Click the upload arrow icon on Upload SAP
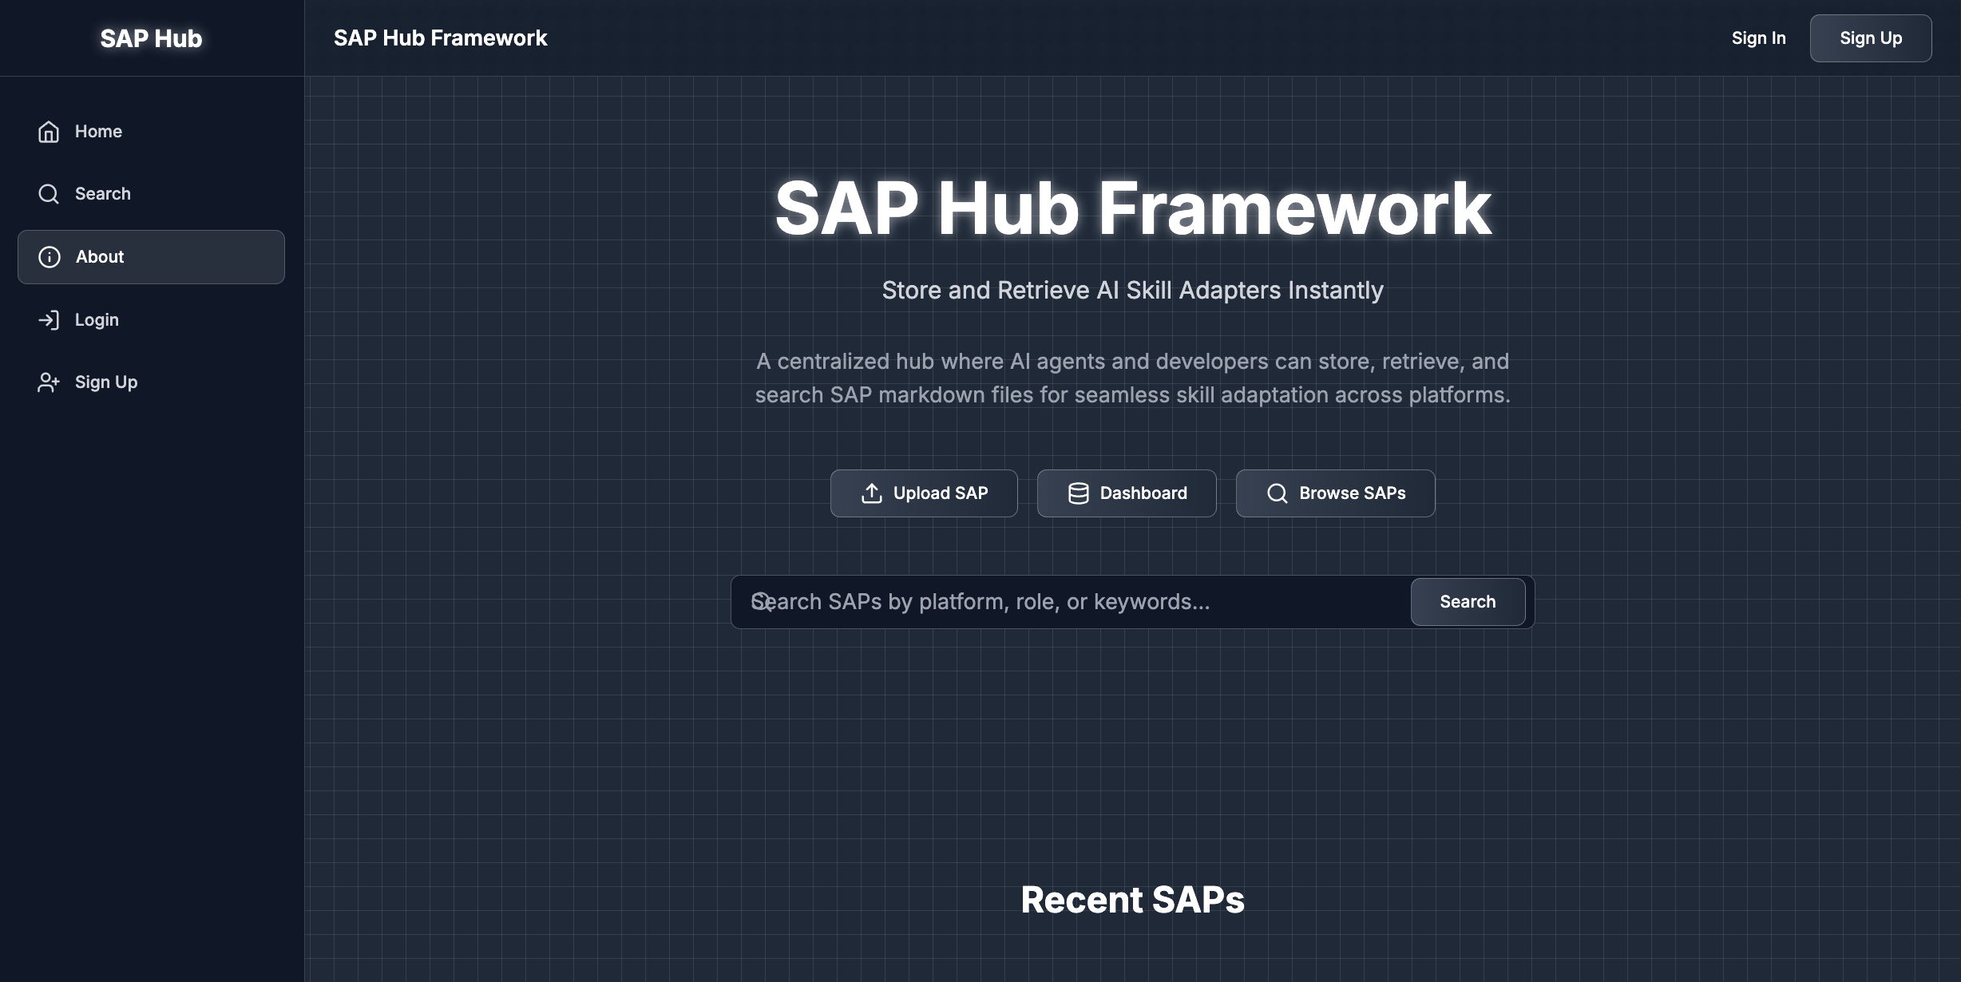Screen dimensions: 1961x982 coord(872,493)
